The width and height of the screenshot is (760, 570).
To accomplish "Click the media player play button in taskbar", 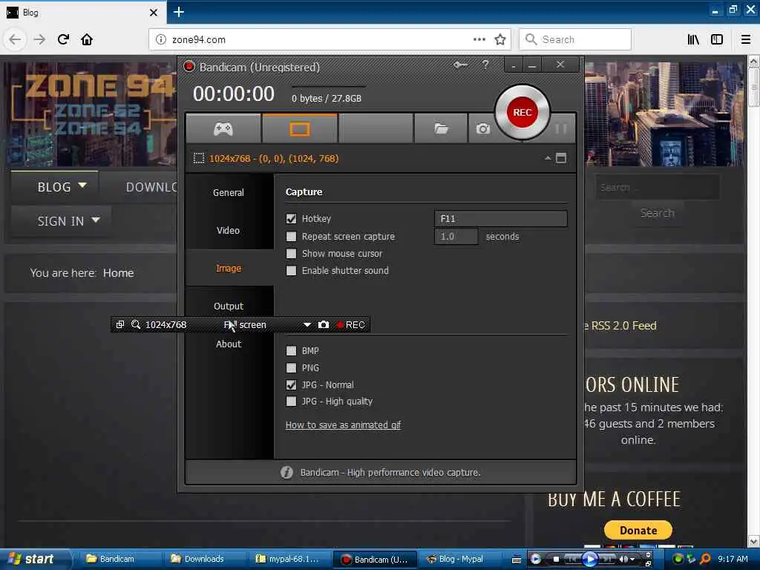I will click(590, 560).
